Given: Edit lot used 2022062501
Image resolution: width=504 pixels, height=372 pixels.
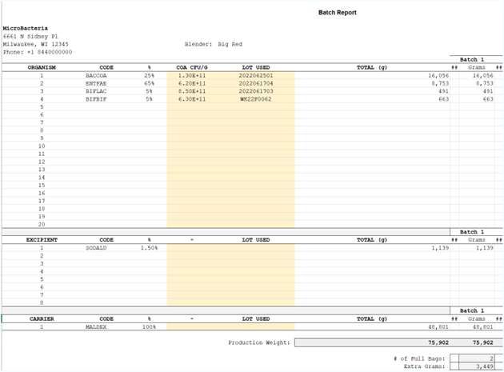Looking at the screenshot, I should point(256,75).
